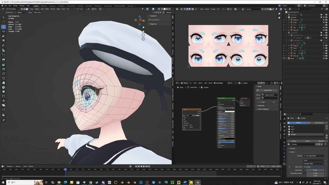
Task: Disable render for the Hat object
Action: 326,27
